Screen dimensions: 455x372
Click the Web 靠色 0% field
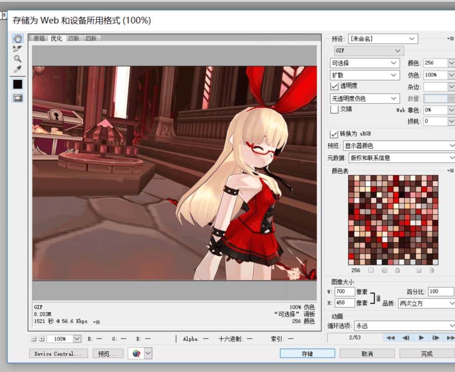pos(435,110)
